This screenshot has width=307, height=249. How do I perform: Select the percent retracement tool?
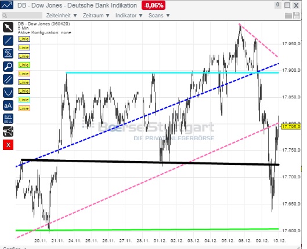point(8,53)
